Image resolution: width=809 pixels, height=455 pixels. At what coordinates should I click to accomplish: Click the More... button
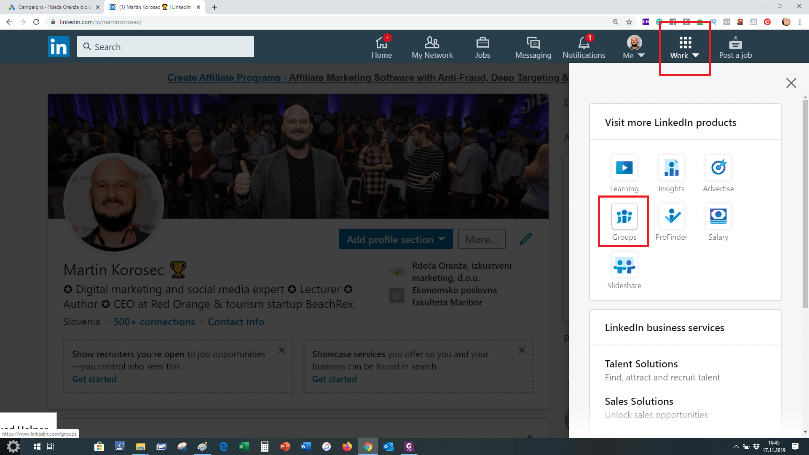(482, 239)
